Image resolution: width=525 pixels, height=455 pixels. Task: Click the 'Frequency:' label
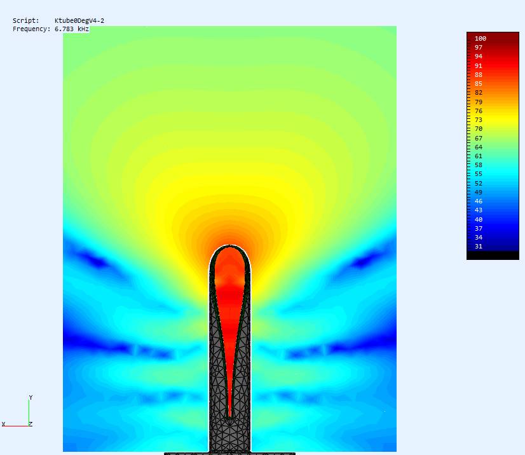[x=32, y=29]
